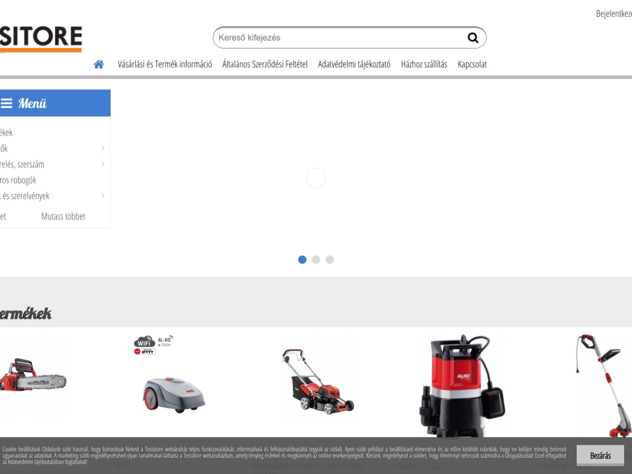
Task: Switch to the third carousel slide dot
Action: (330, 260)
